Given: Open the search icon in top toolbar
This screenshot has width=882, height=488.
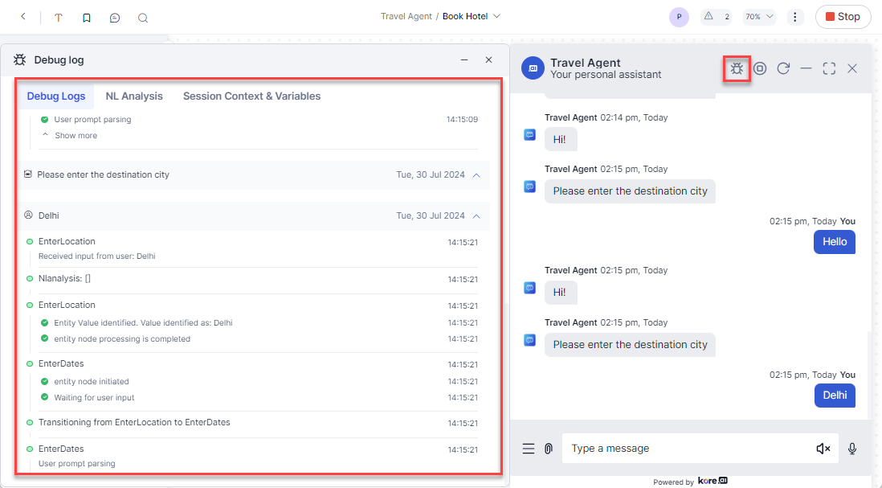Looking at the screenshot, I should 143,17.
